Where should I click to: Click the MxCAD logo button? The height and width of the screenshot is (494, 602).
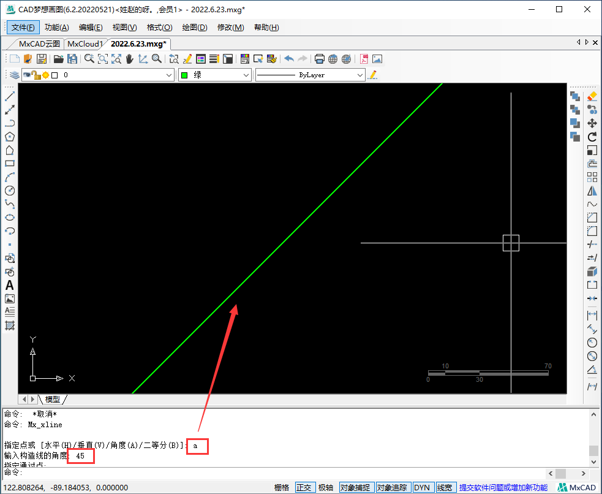(578, 487)
